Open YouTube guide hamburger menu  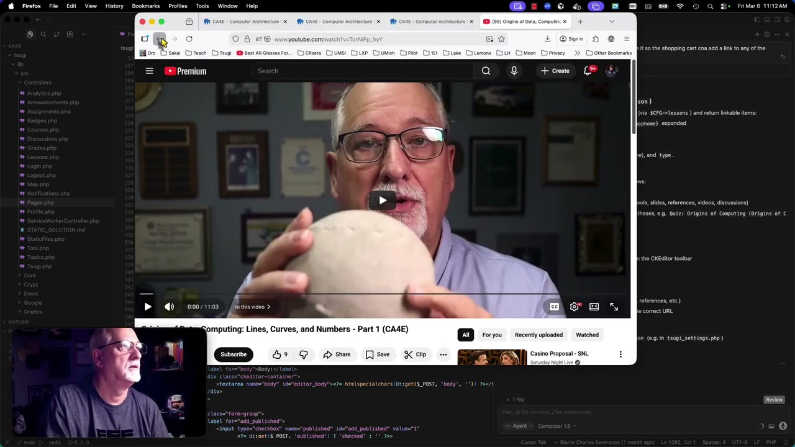149,71
